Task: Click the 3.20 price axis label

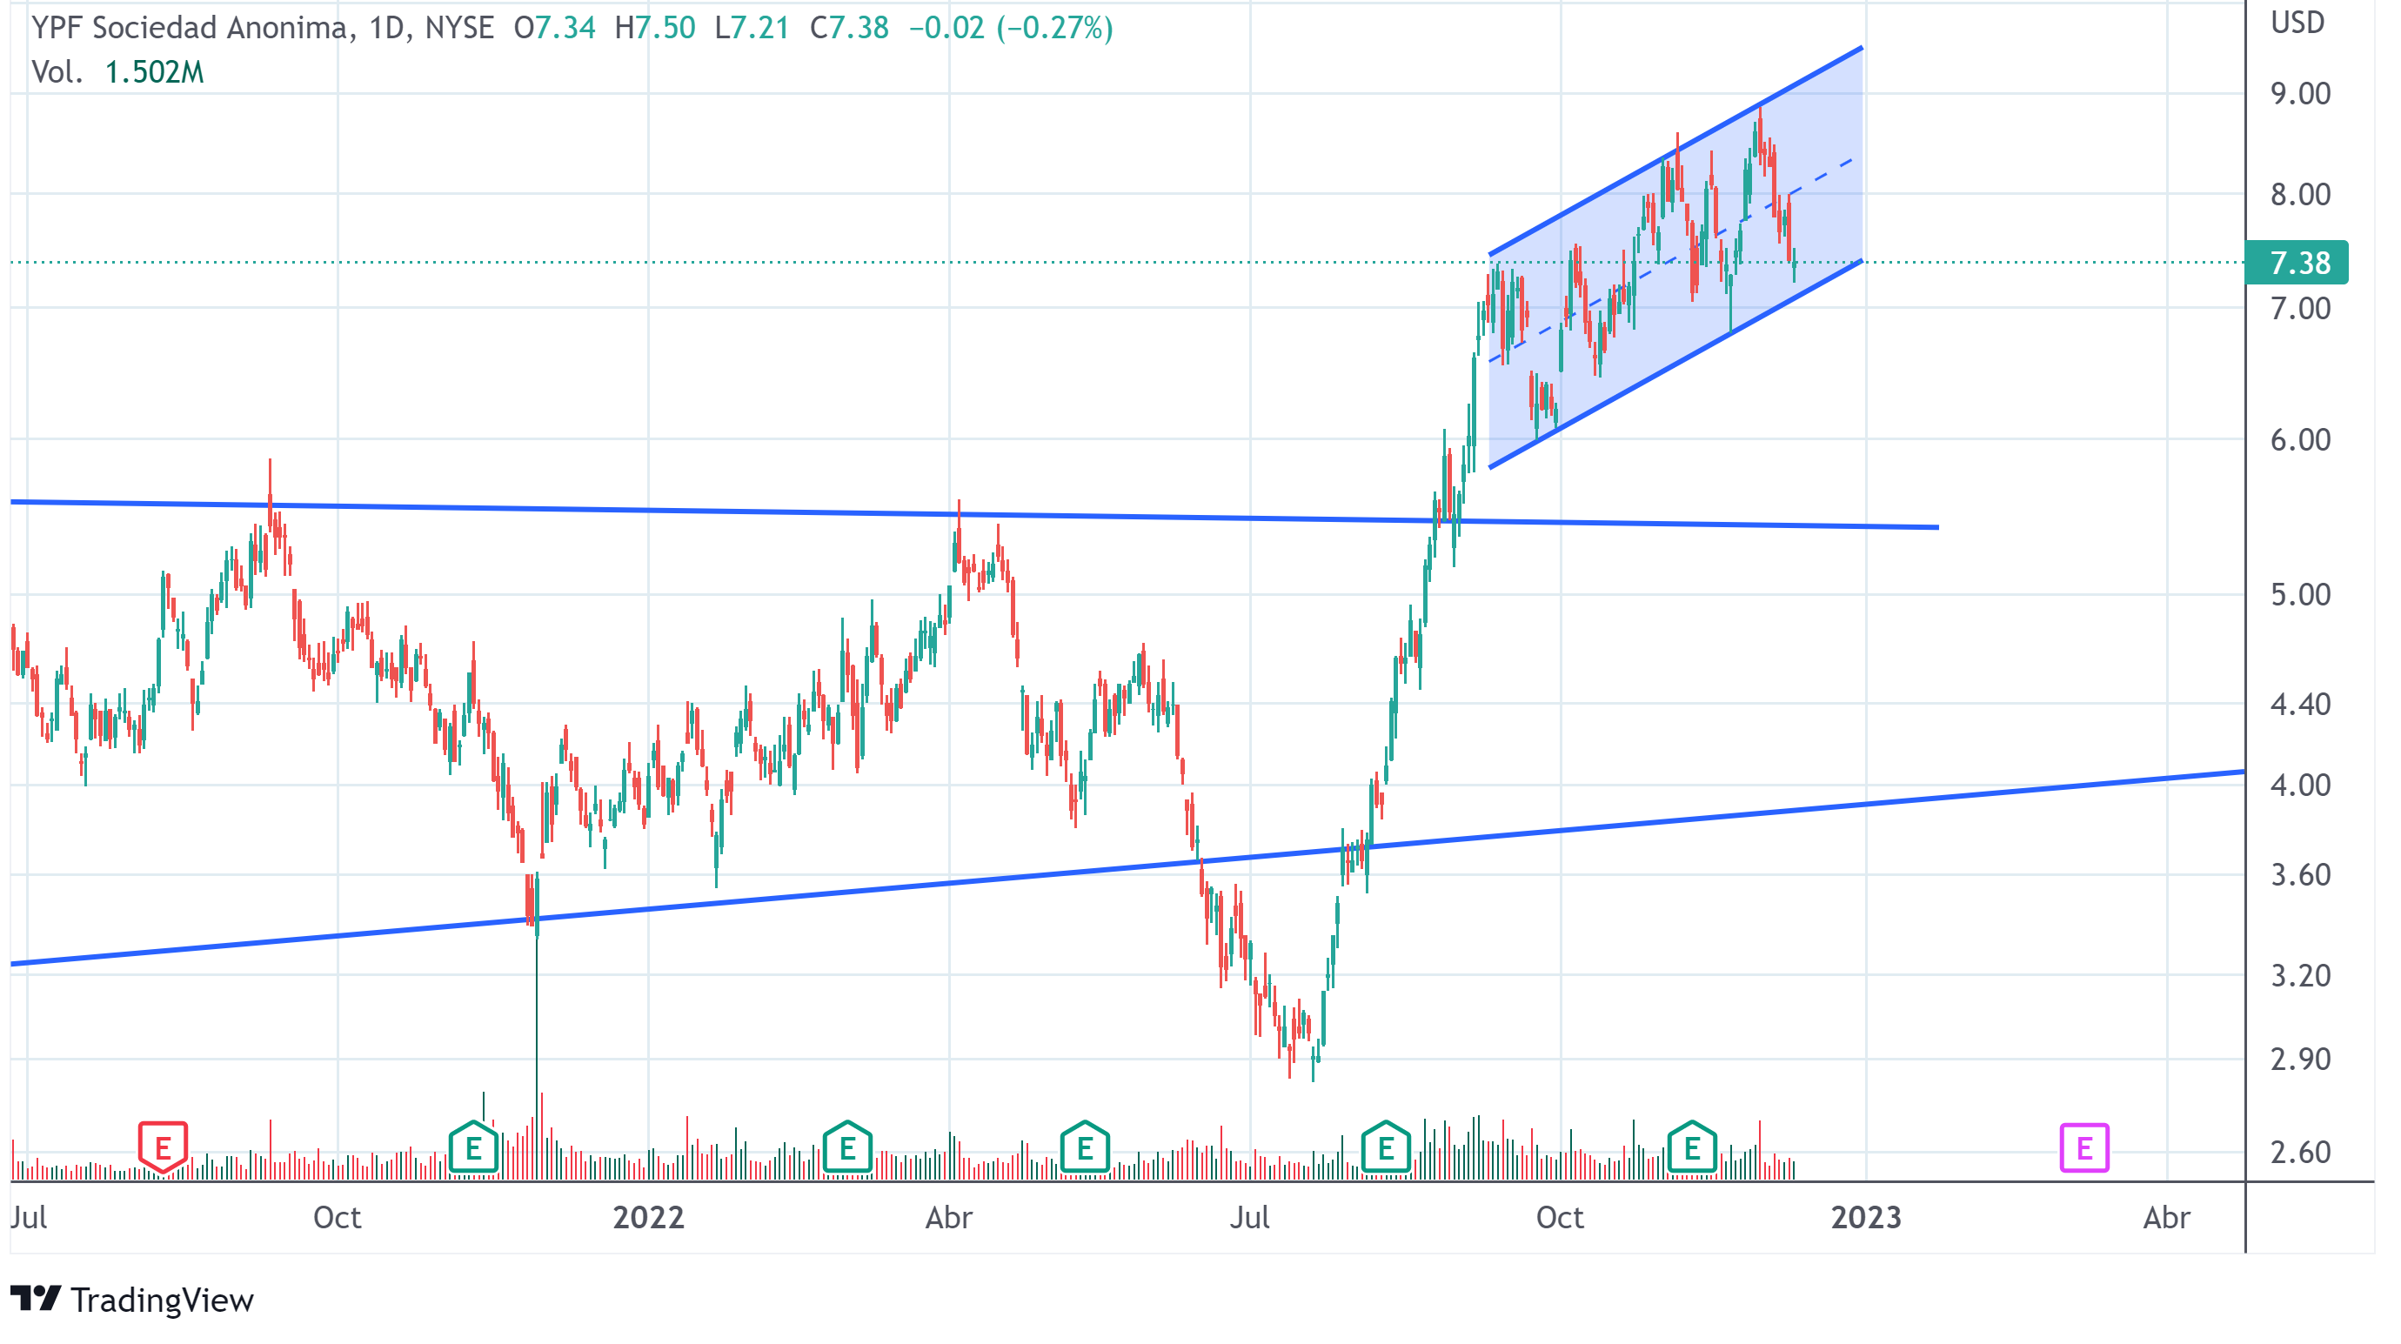Action: click(2300, 976)
